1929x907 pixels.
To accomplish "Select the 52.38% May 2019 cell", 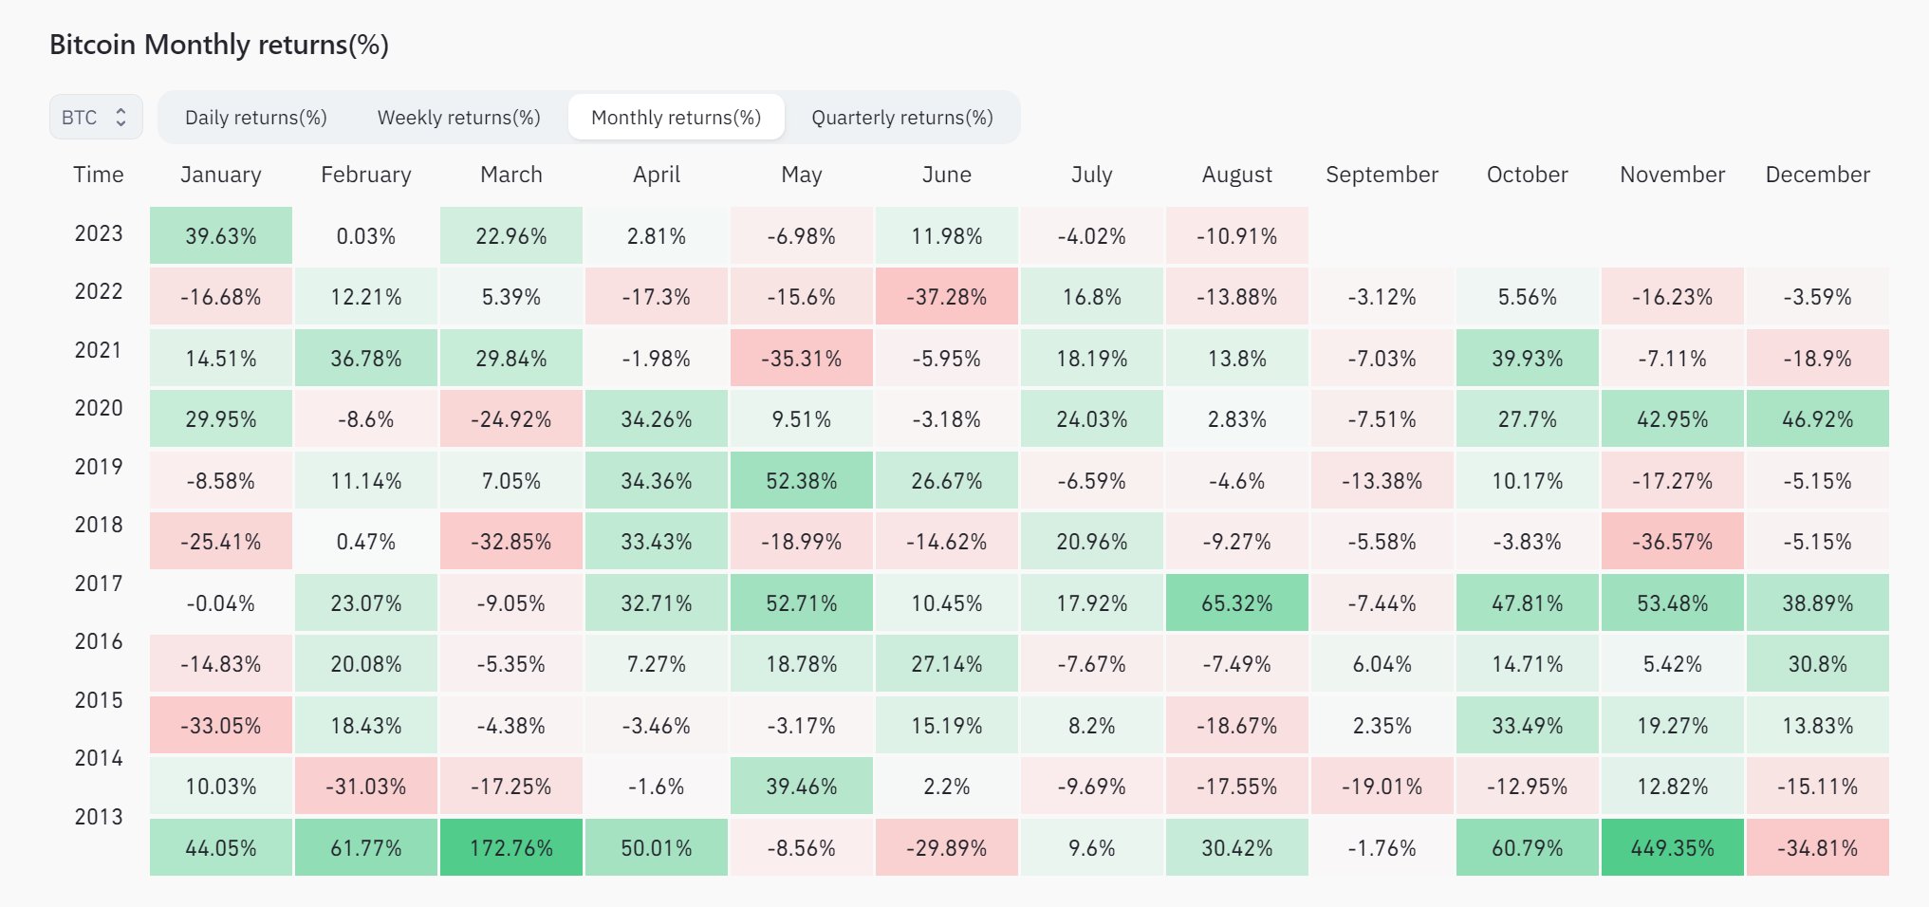I will [802, 480].
